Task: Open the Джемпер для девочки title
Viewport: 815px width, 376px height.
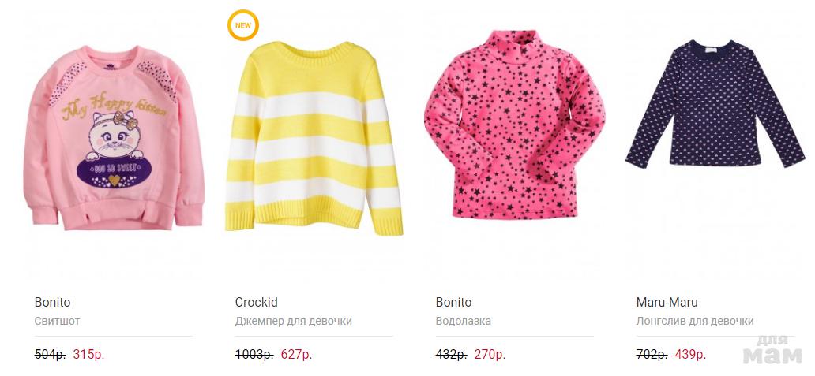Action: click(x=294, y=322)
